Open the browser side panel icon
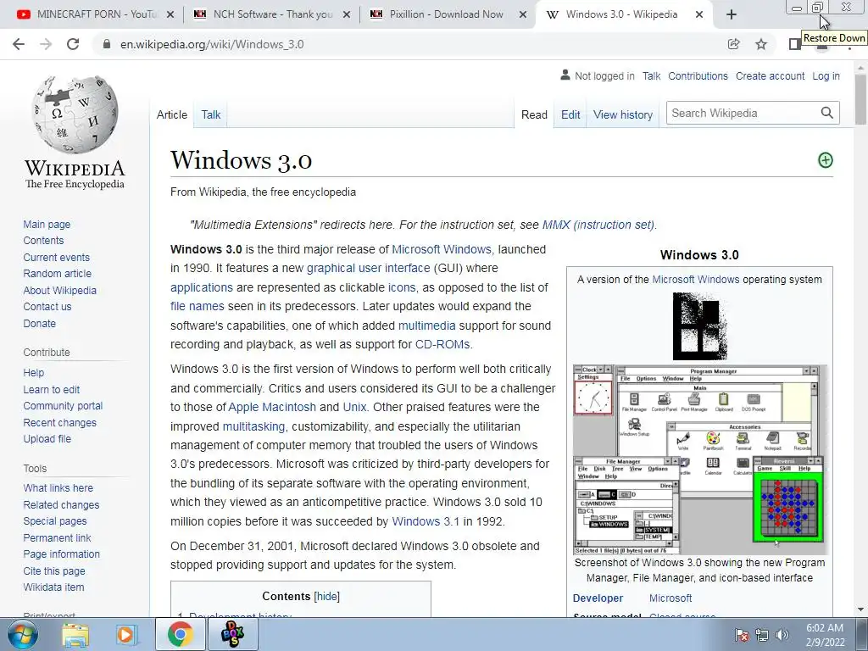Image resolution: width=868 pixels, height=651 pixels. click(x=794, y=44)
